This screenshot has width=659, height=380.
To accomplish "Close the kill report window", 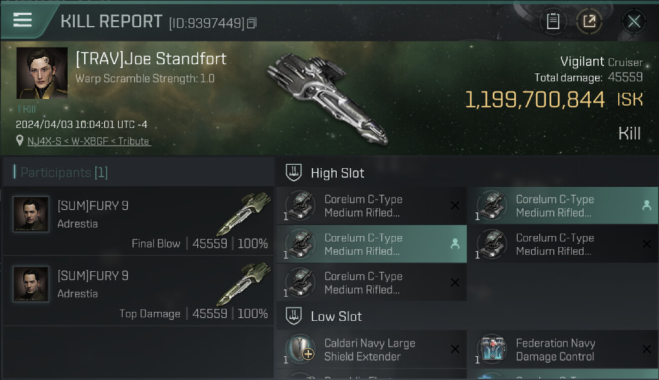I will click(634, 21).
